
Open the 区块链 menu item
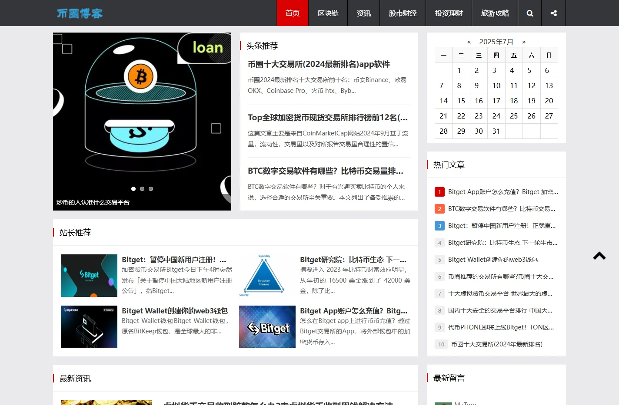[328, 13]
